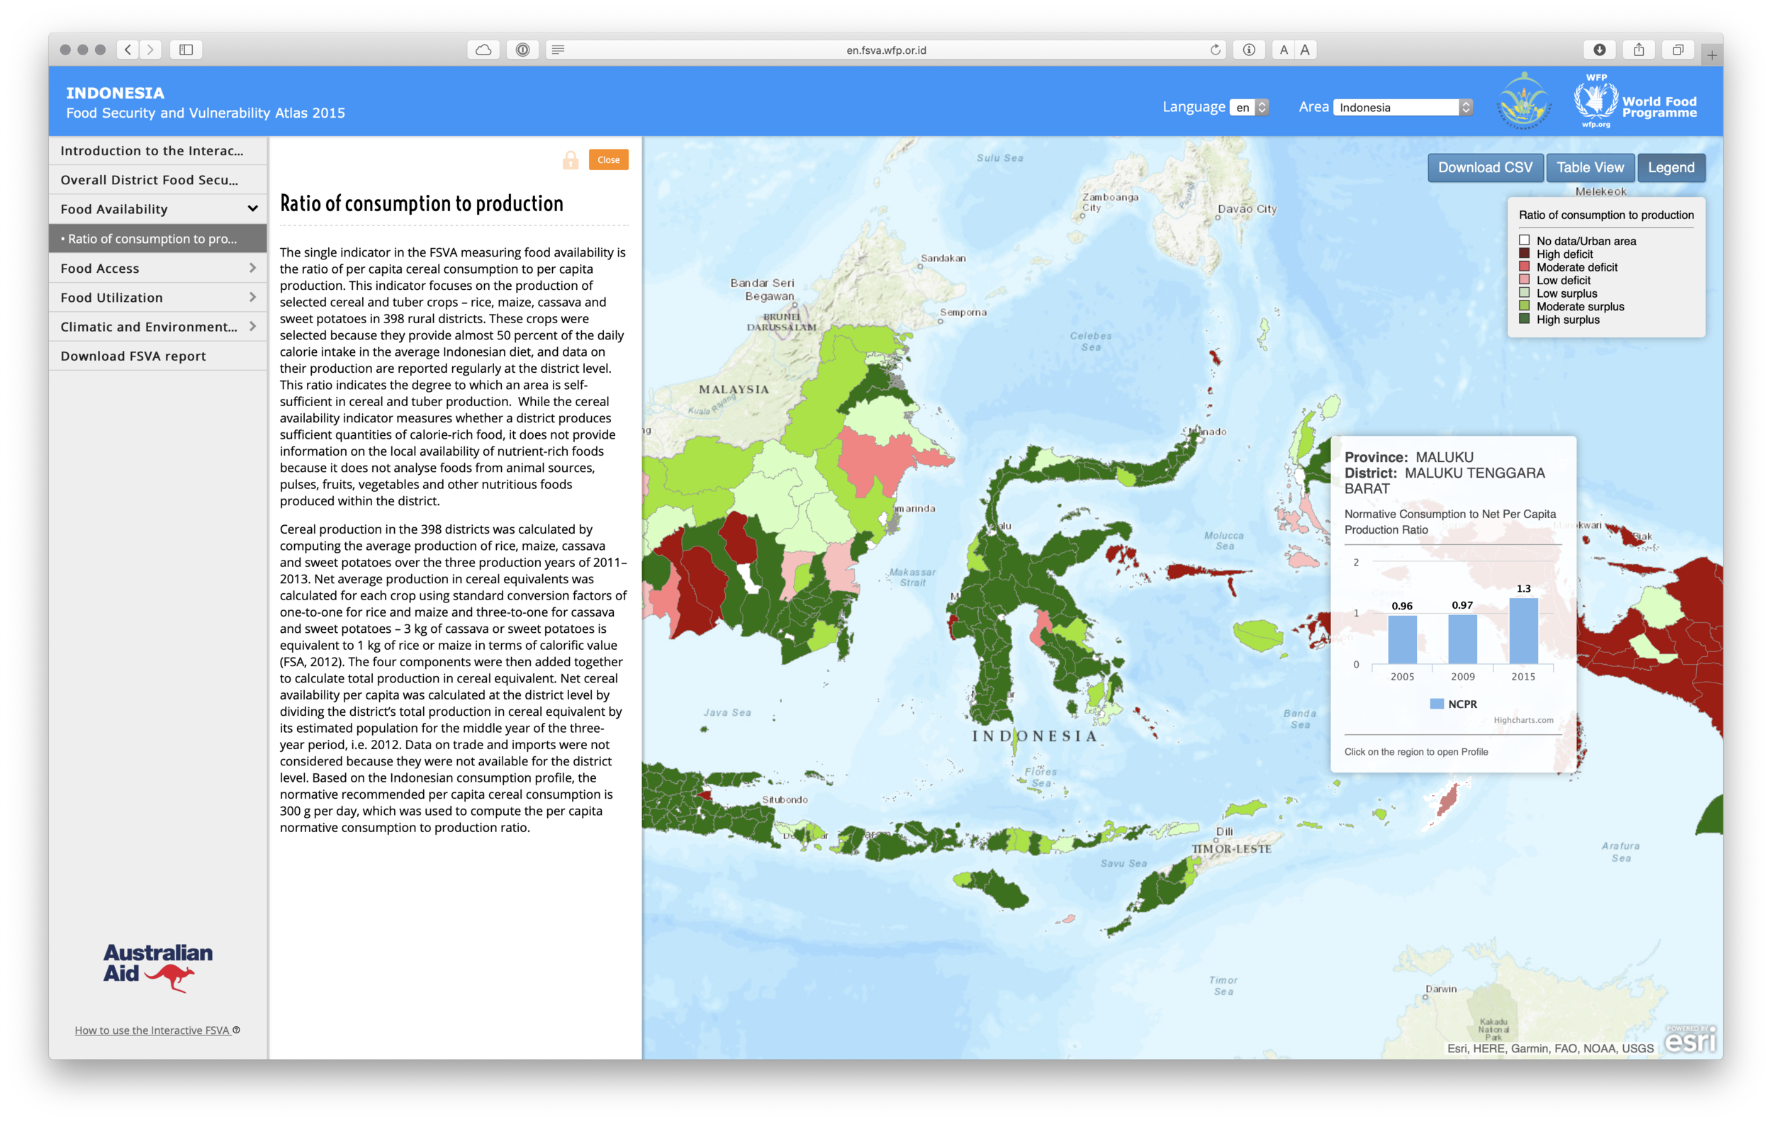Click the Low deficit legend swatch

[x=1524, y=280]
